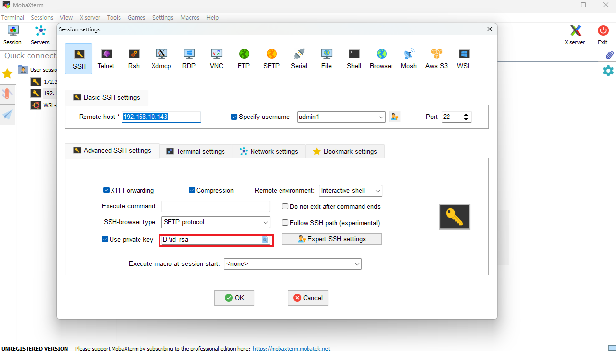Screen dimensions: 616x351
Task: Open X server from main toolbar
Action: pos(575,35)
